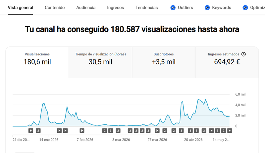Image resolution: width=265 pixels, height=153 pixels.
Task: Click the latest '3' videos marker
Action: pyautogui.click(x=218, y=130)
